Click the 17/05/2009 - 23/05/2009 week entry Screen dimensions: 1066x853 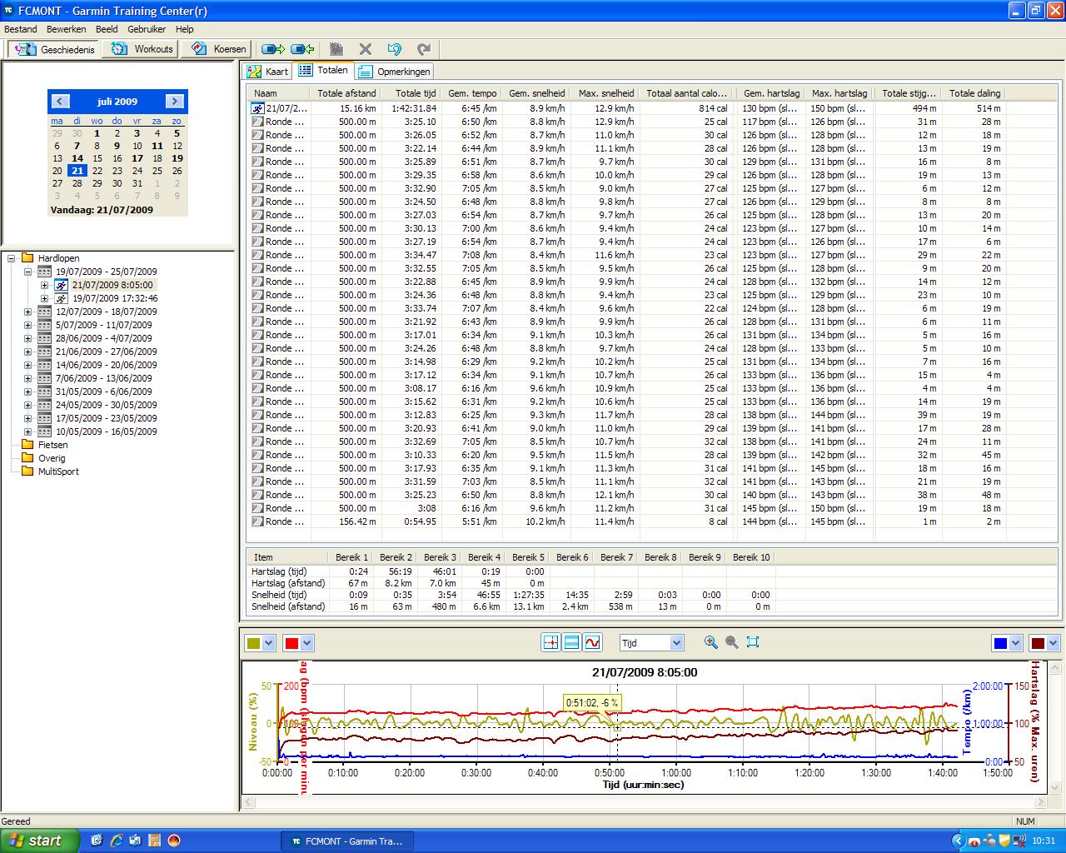click(107, 418)
